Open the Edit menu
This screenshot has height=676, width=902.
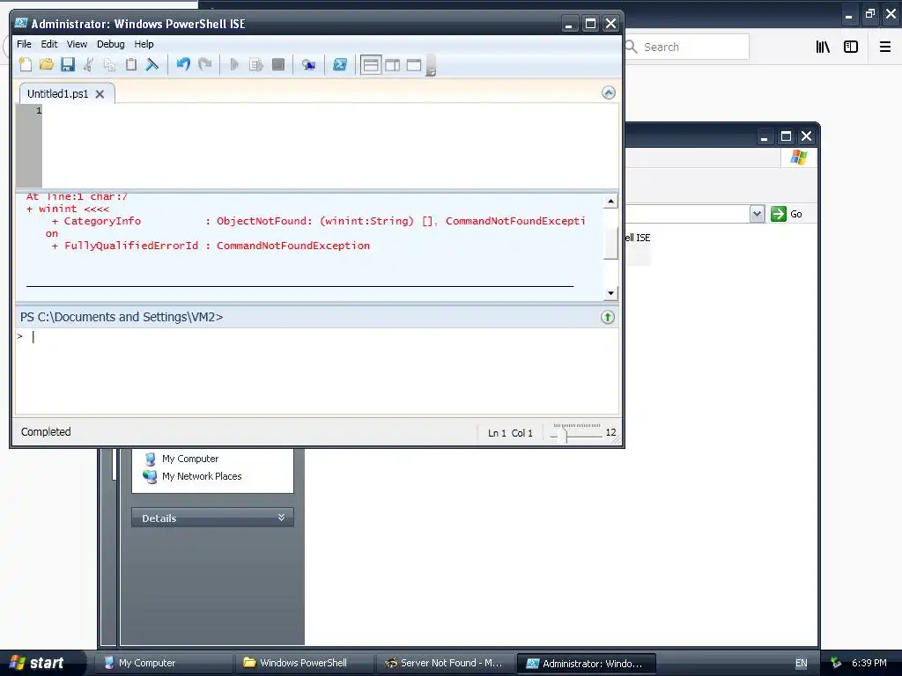[x=49, y=44]
